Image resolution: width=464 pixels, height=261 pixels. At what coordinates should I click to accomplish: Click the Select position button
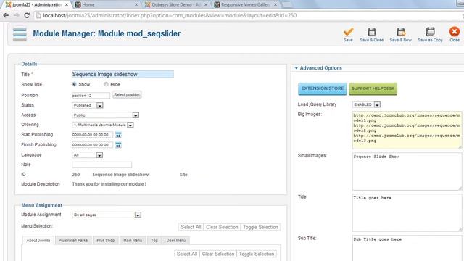click(127, 95)
